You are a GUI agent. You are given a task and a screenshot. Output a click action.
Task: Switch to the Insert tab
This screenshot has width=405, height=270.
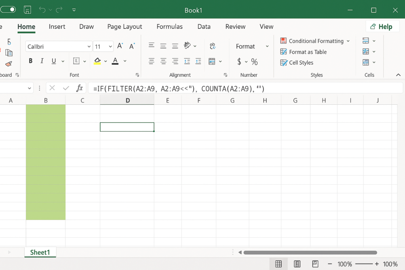57,26
